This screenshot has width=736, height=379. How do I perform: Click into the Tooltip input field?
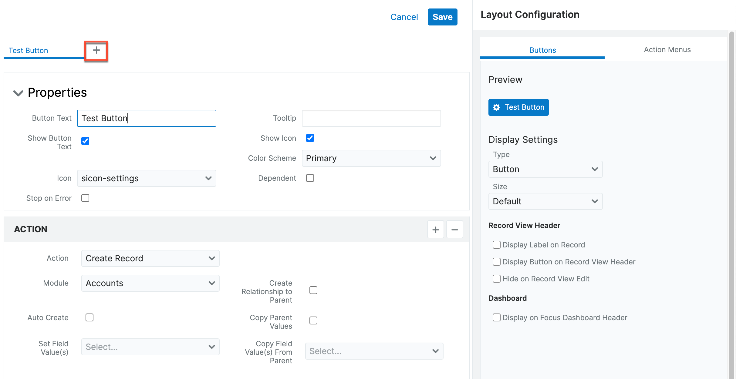click(x=371, y=118)
